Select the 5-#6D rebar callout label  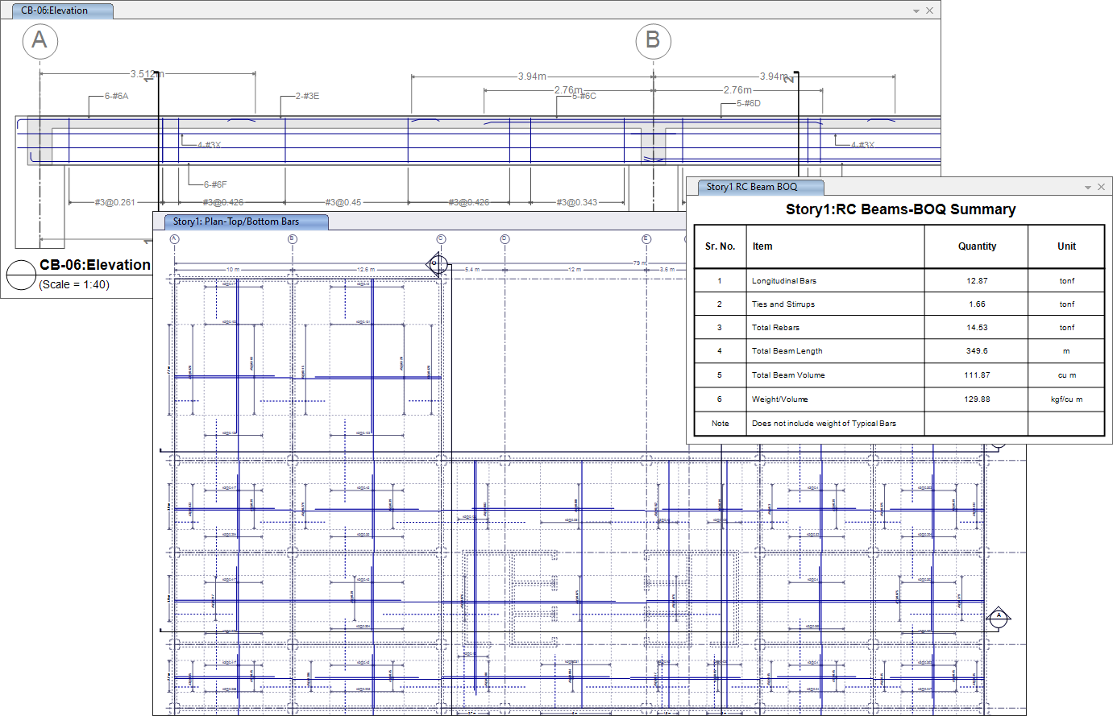[748, 103]
